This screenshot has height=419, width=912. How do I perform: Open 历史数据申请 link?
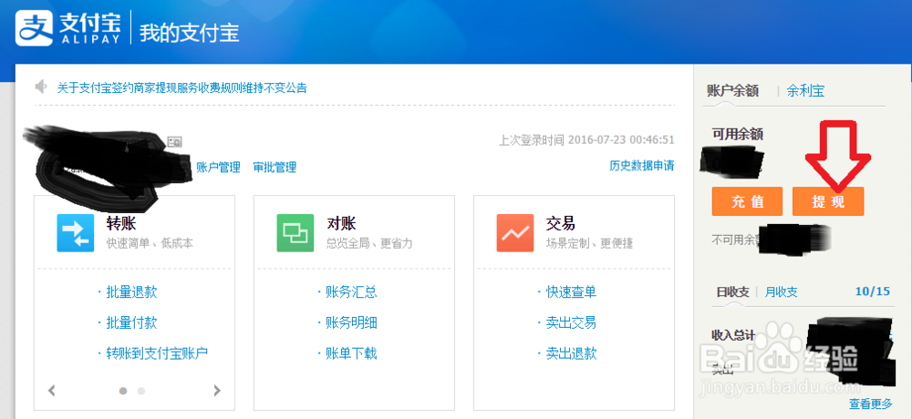(641, 166)
